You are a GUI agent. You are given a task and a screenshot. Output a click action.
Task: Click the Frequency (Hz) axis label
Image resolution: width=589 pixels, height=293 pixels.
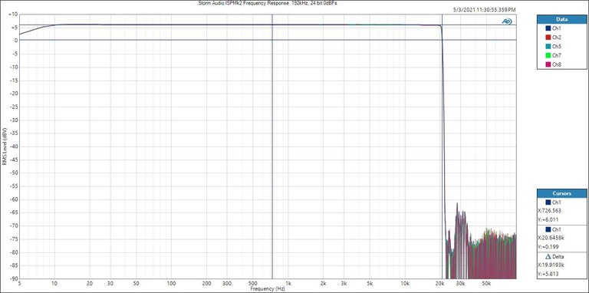pos(268,289)
